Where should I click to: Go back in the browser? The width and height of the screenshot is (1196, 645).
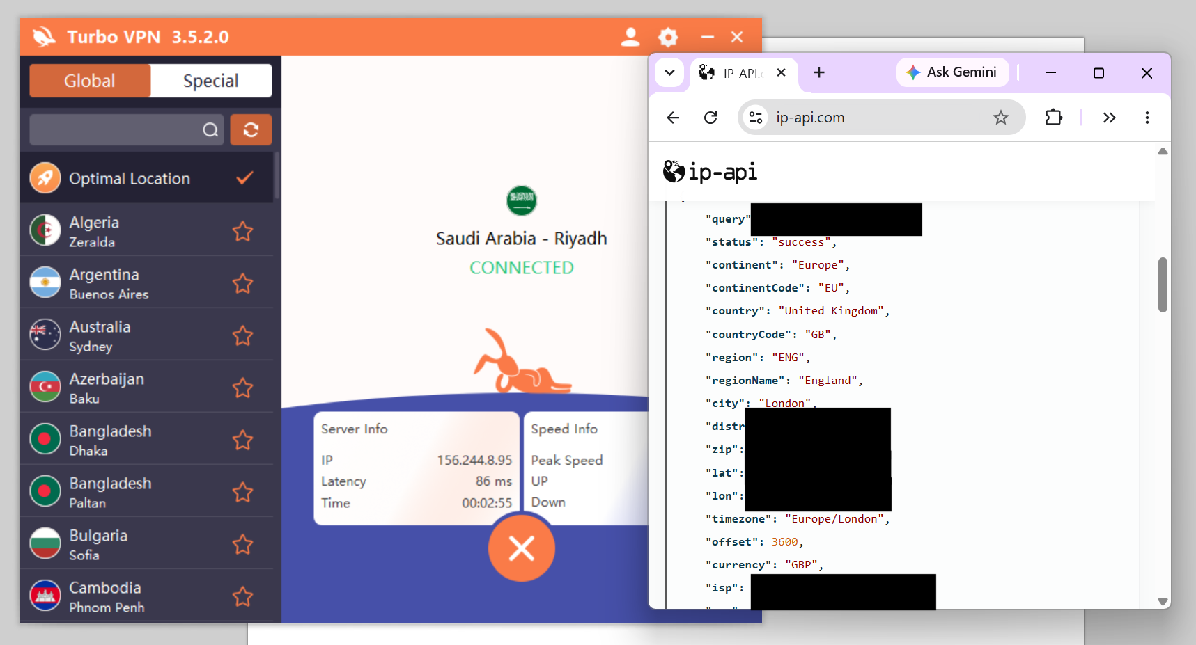(x=673, y=118)
